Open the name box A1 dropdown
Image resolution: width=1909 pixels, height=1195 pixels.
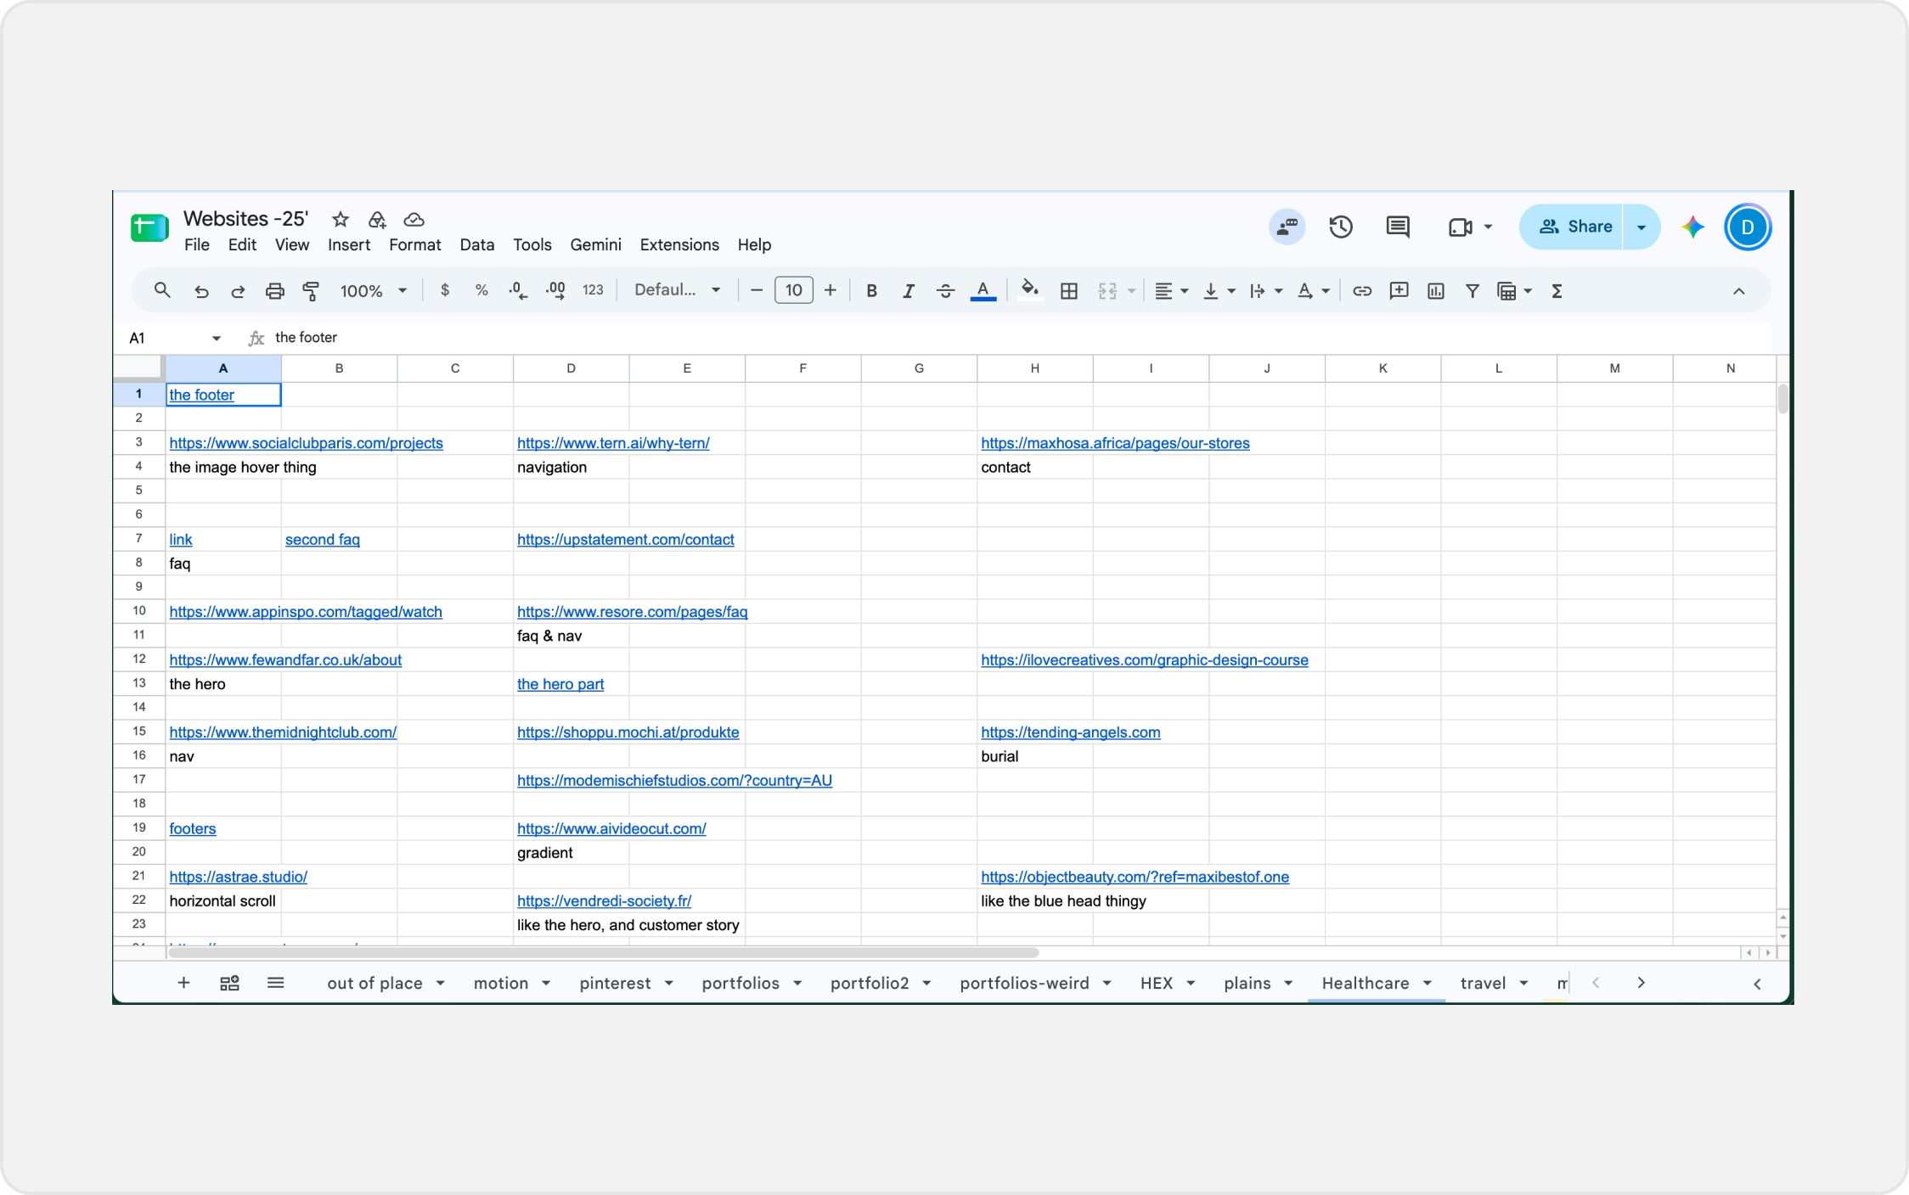click(x=217, y=338)
